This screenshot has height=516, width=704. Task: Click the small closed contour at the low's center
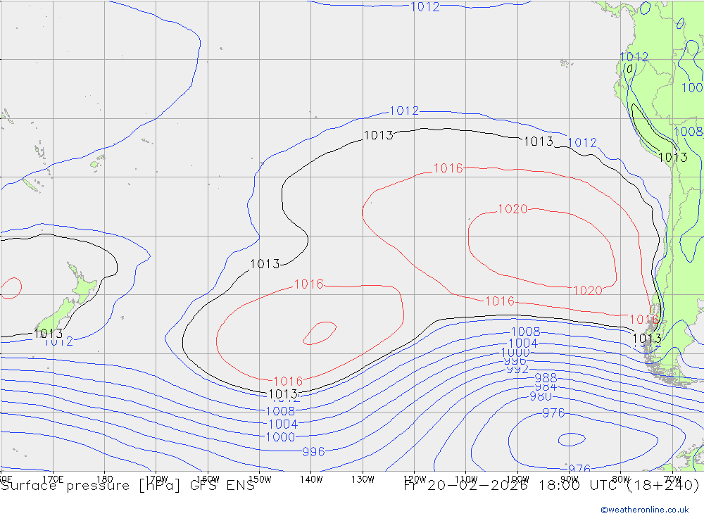pos(571,440)
